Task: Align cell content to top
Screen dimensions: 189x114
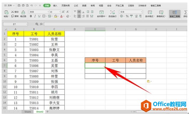Action: point(75,12)
